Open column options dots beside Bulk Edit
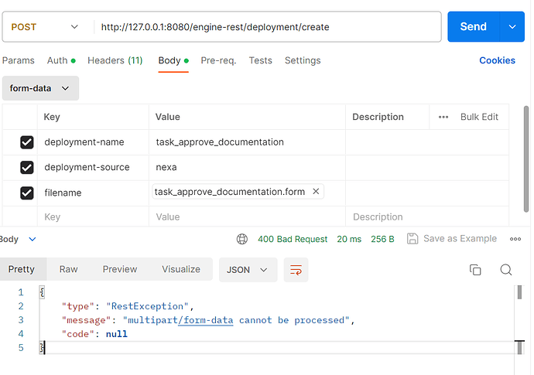The height and width of the screenshot is (375, 534). point(443,117)
